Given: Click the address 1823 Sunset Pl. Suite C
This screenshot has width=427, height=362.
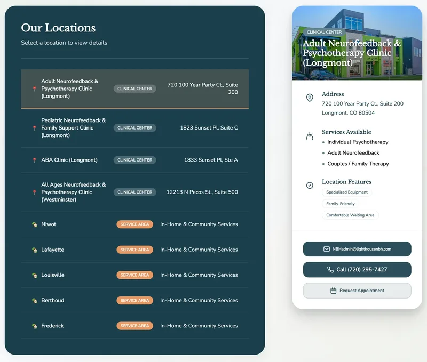Looking at the screenshot, I should [209, 128].
